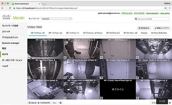Screen dimensions: 172x105
Task: Bookmark page with the star icon
Action: coord(165,8)
